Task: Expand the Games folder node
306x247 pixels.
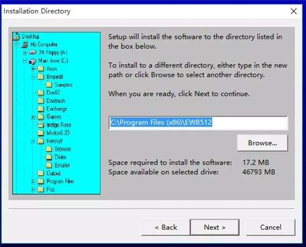Action: pos(33,117)
